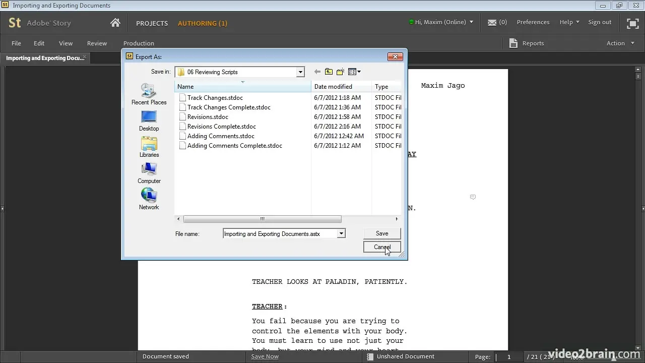Click the File name input field

coord(280,233)
